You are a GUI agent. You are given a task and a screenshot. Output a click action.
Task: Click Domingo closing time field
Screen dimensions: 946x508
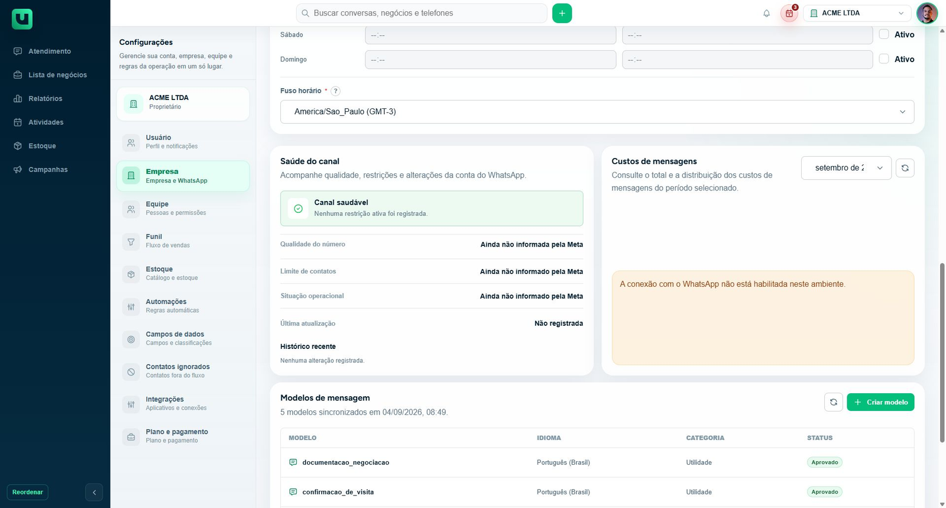coord(747,60)
